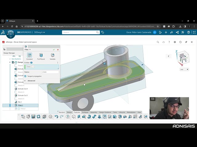Screen dimensions: 197x147
Task: Click the xDesign pin icon
Action: [186, 42]
